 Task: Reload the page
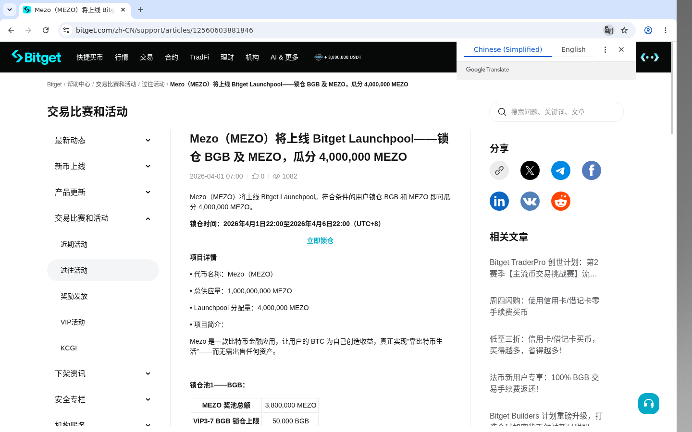[x=46, y=30]
